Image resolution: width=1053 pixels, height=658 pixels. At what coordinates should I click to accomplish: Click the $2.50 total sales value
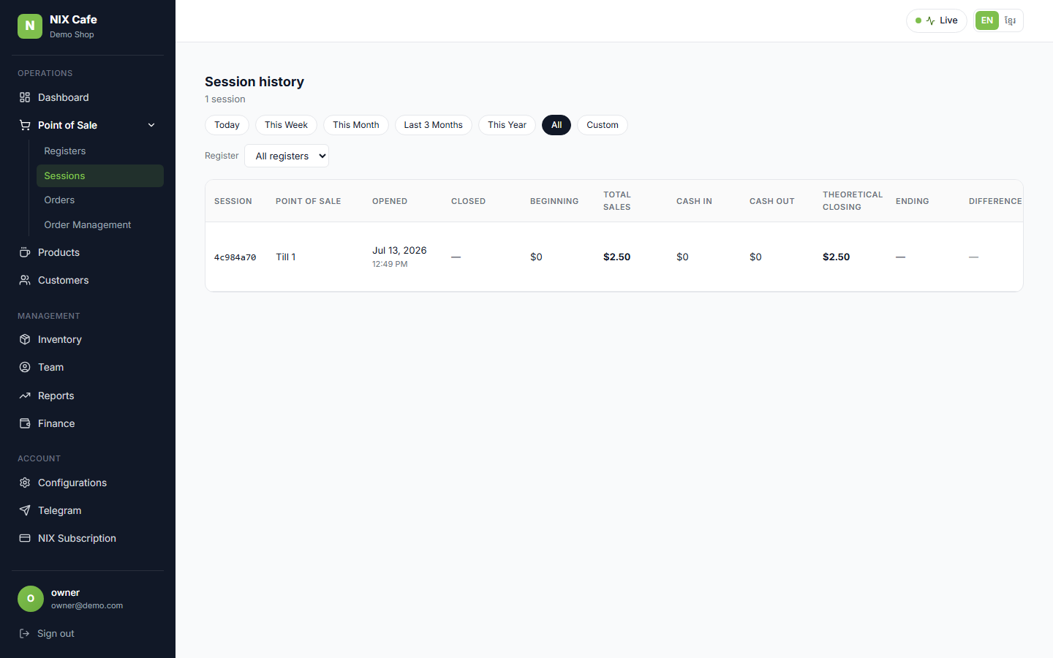(616, 257)
